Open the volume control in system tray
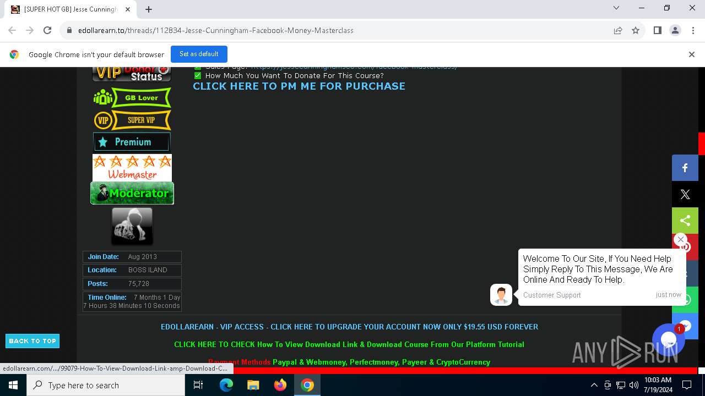Image resolution: width=705 pixels, height=396 pixels. (634, 385)
